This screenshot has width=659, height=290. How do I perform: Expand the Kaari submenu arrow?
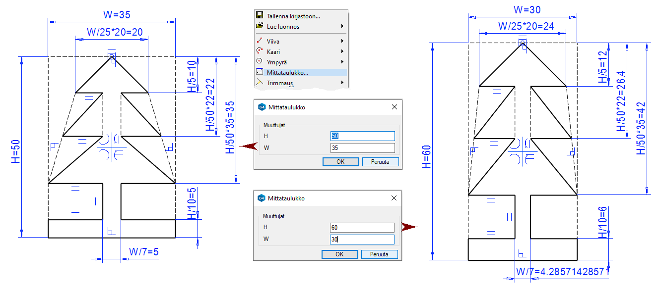pos(342,51)
